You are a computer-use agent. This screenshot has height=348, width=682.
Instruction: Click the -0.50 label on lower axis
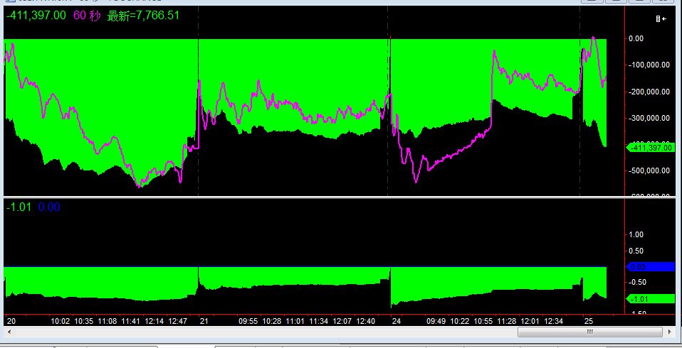pos(637,283)
